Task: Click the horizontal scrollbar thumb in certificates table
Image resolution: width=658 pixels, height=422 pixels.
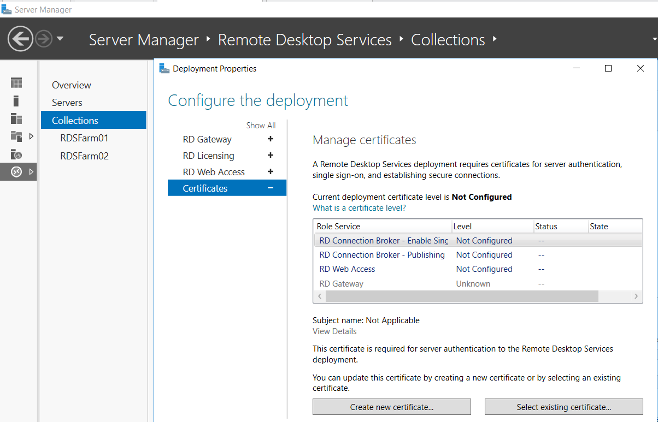Action: pos(462,296)
